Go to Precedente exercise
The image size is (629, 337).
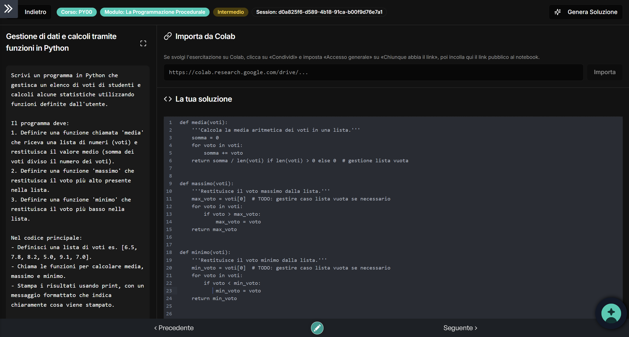tap(174, 328)
